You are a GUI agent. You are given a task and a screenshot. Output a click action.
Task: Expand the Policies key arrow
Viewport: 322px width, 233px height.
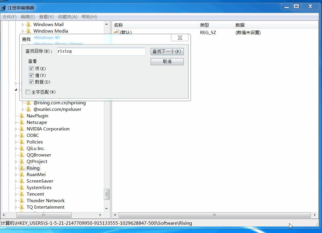pyautogui.click(x=16, y=142)
